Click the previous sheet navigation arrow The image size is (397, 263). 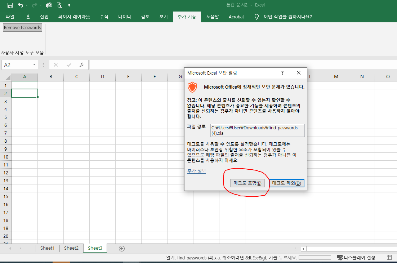click(x=10, y=248)
